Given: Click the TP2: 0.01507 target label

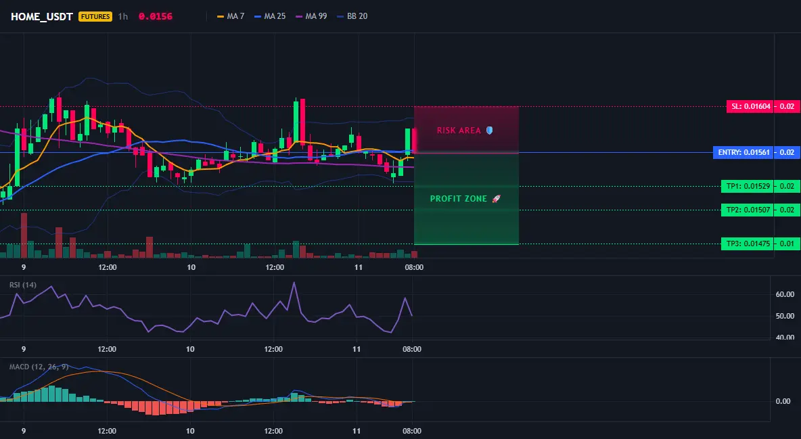Looking at the screenshot, I should (748, 210).
